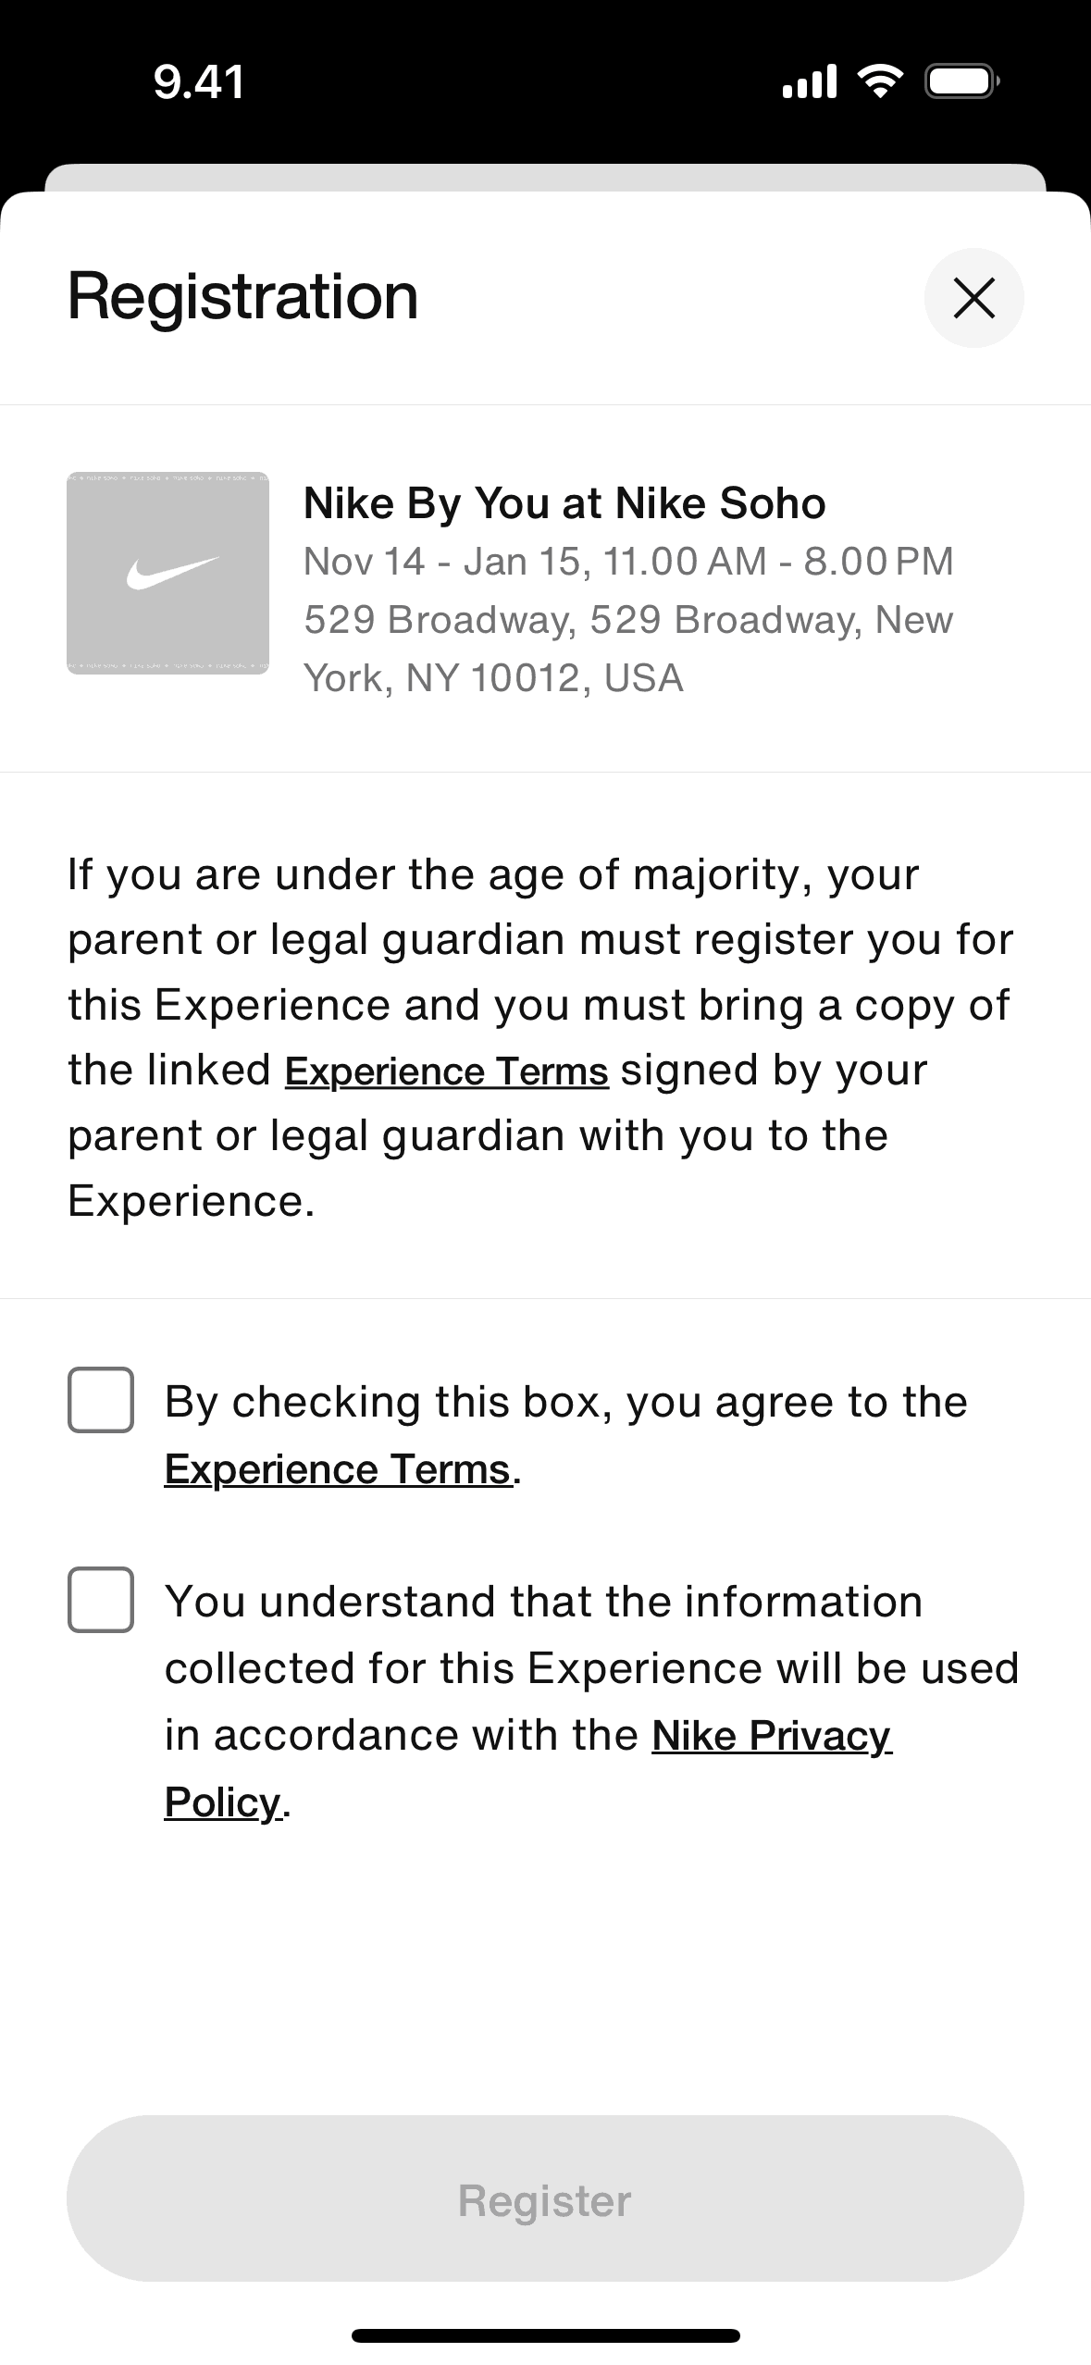Open the Nike Privacy Policy link
The height and width of the screenshot is (2365, 1091).
(x=771, y=1736)
